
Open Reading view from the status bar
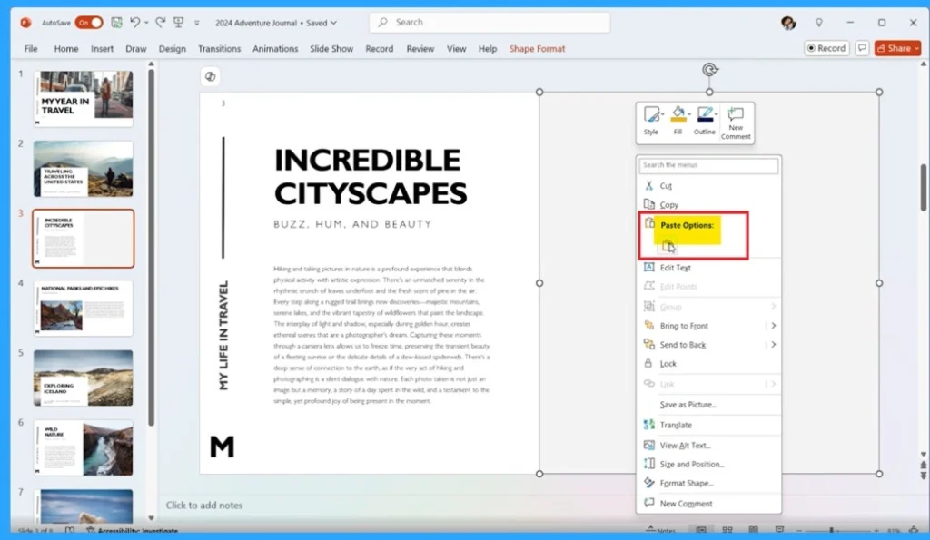click(755, 528)
